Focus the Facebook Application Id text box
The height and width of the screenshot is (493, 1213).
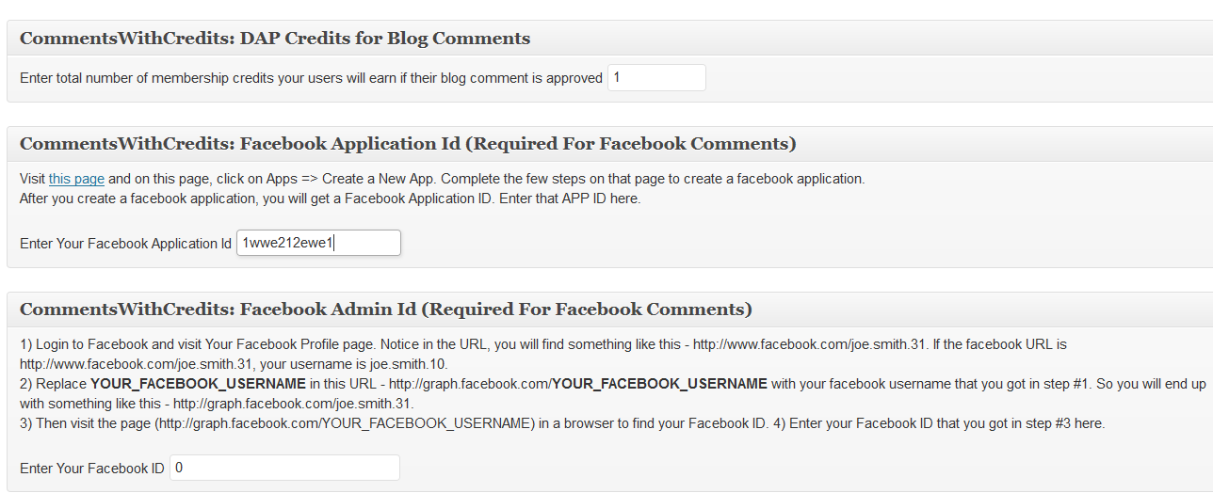tap(318, 243)
